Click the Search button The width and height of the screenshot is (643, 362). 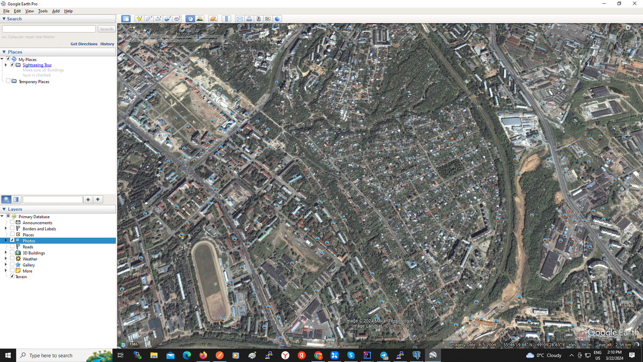tap(107, 29)
